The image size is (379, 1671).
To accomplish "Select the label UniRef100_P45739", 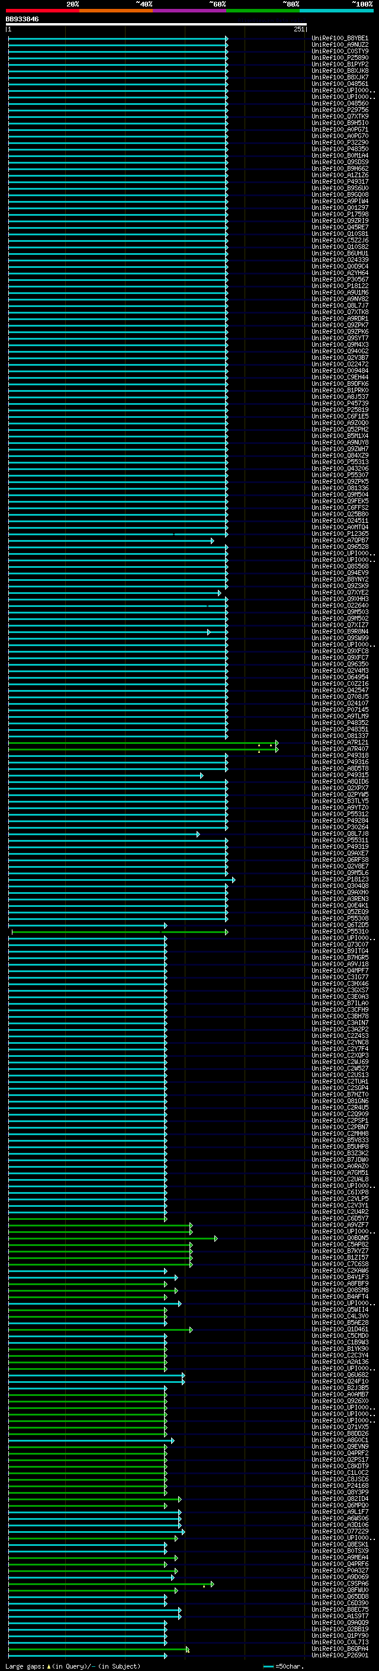I will click(340, 404).
